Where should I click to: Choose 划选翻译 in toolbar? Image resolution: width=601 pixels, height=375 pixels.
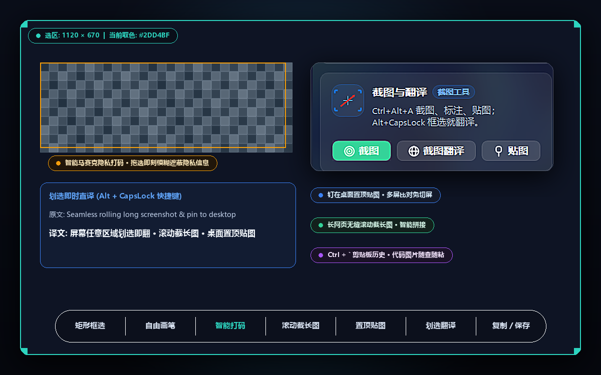point(441,325)
